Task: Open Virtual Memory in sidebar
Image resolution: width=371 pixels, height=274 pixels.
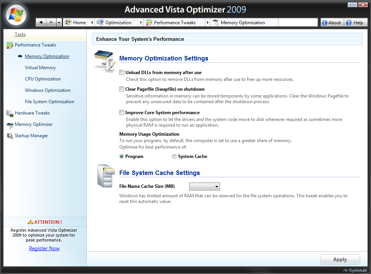Action: click(40, 68)
